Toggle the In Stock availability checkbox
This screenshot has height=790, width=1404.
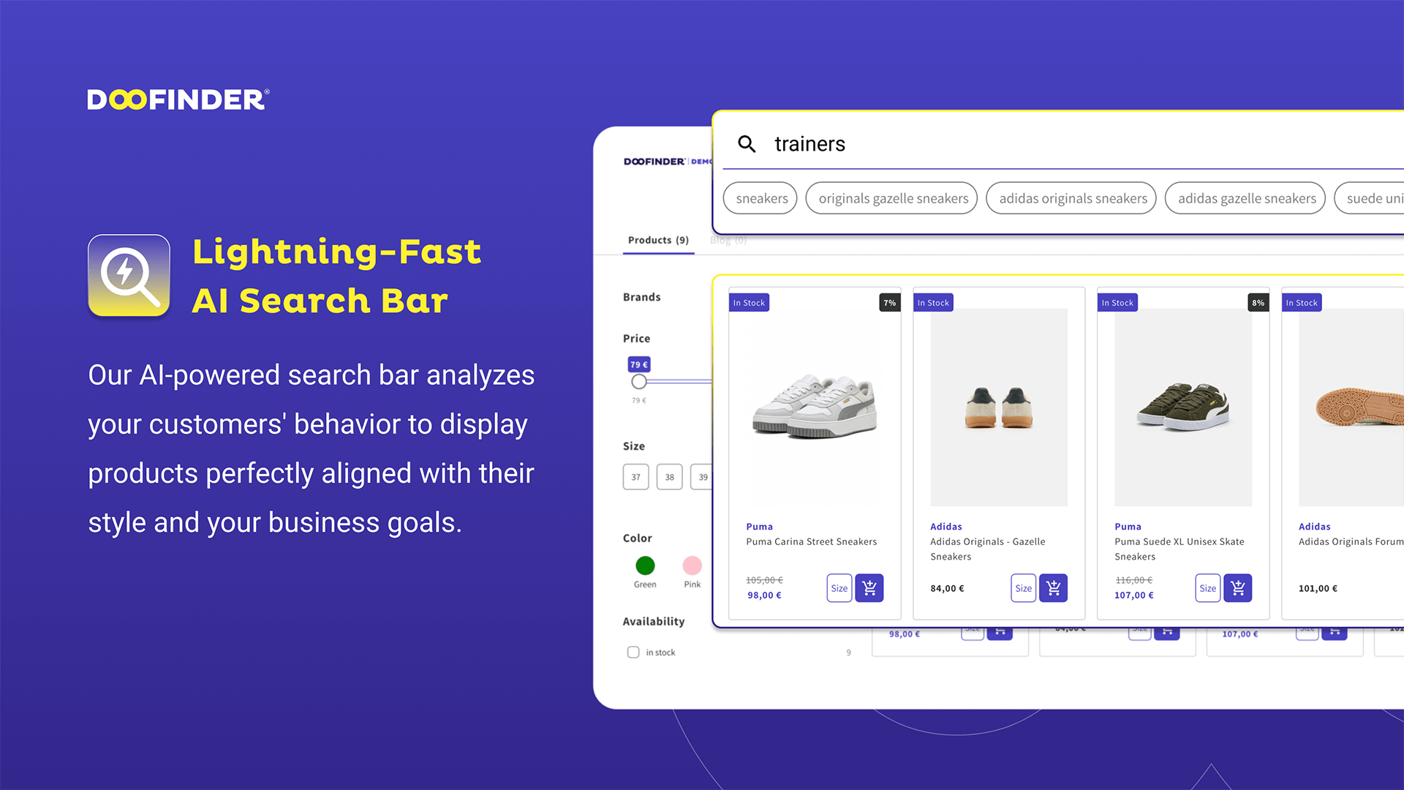(x=632, y=652)
